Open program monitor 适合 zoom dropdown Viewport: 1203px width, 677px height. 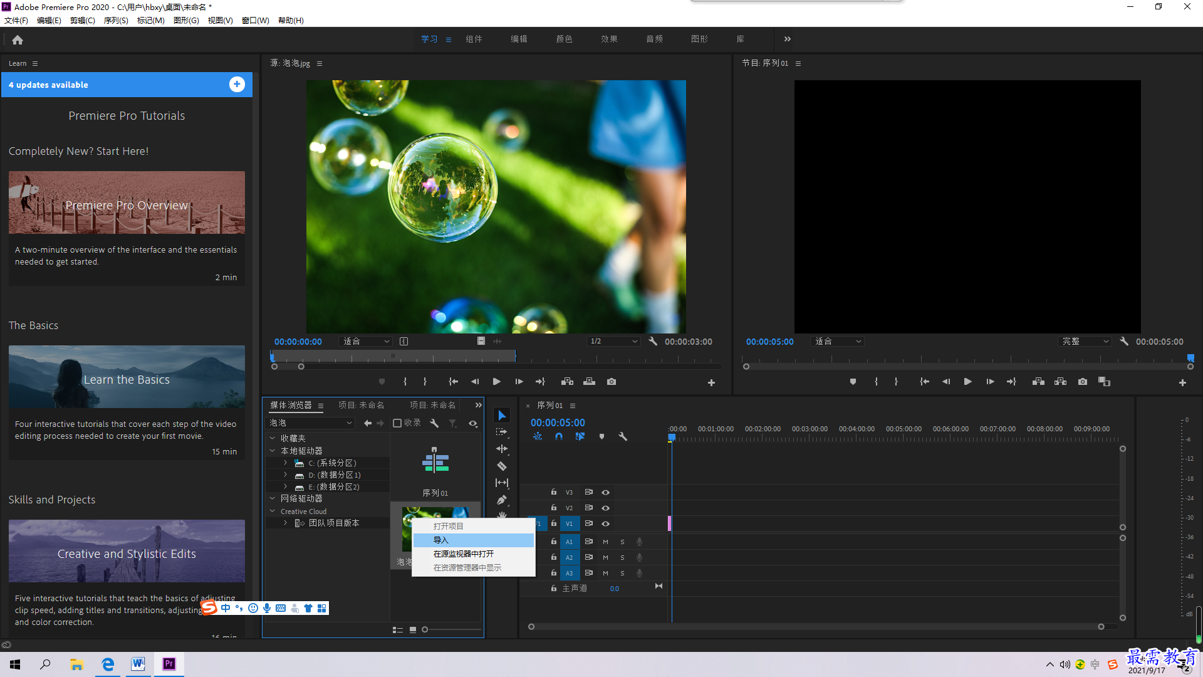[x=837, y=342]
